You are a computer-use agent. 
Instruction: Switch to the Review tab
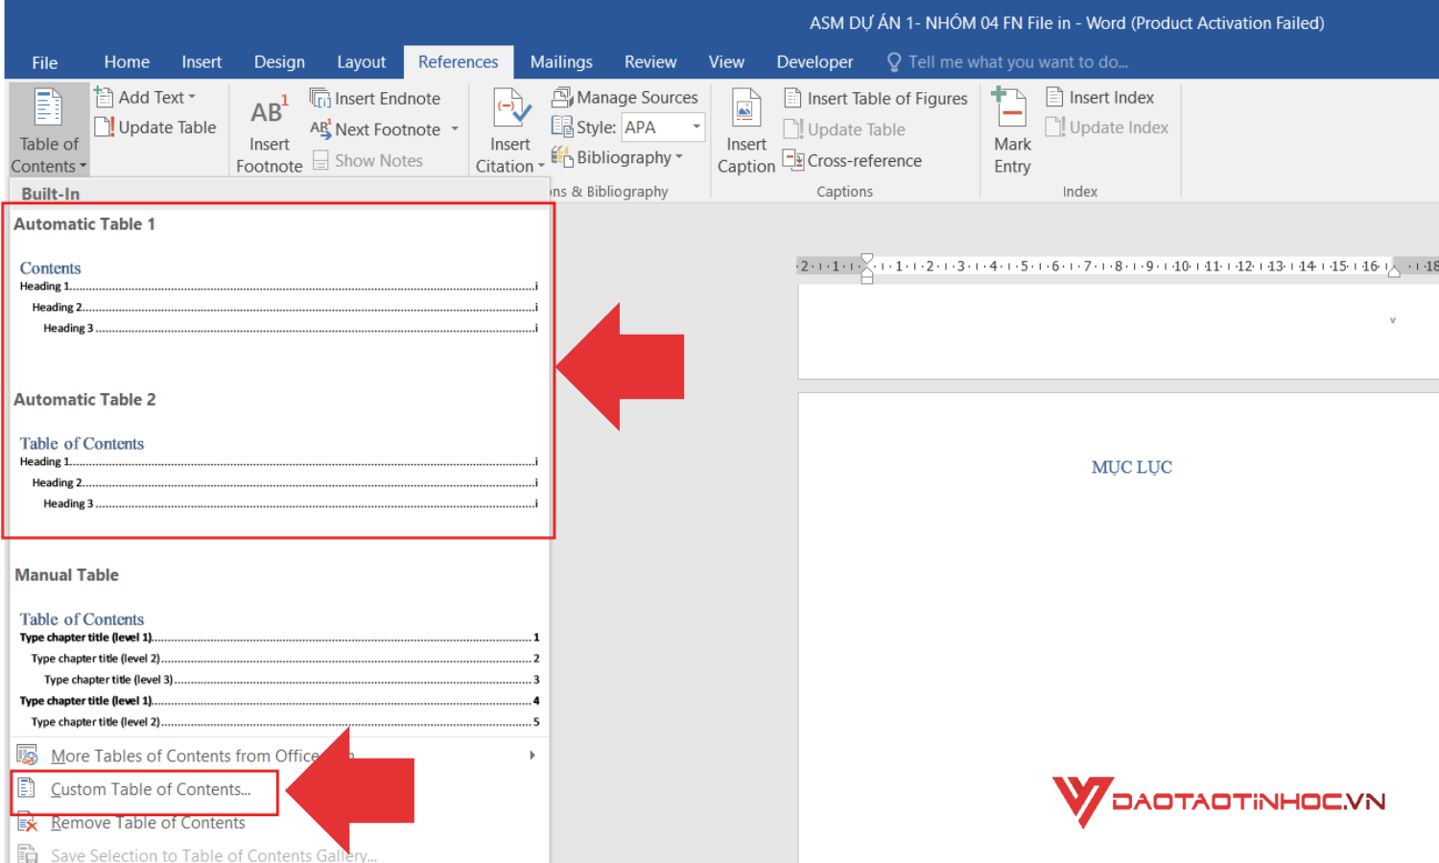[650, 62]
